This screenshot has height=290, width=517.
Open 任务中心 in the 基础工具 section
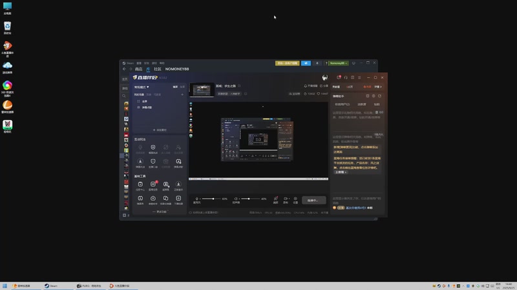pos(140,186)
